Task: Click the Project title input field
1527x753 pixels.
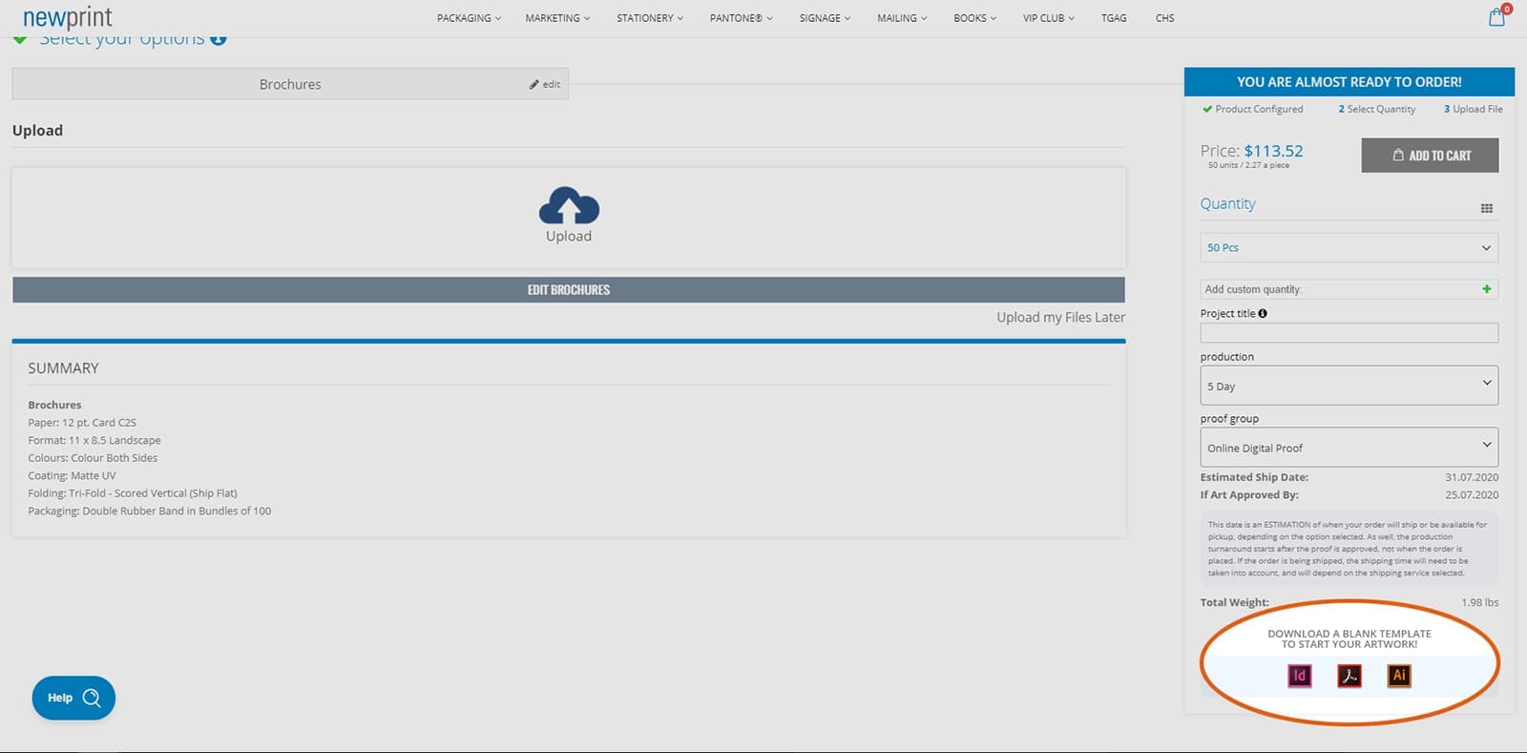Action: (x=1349, y=333)
